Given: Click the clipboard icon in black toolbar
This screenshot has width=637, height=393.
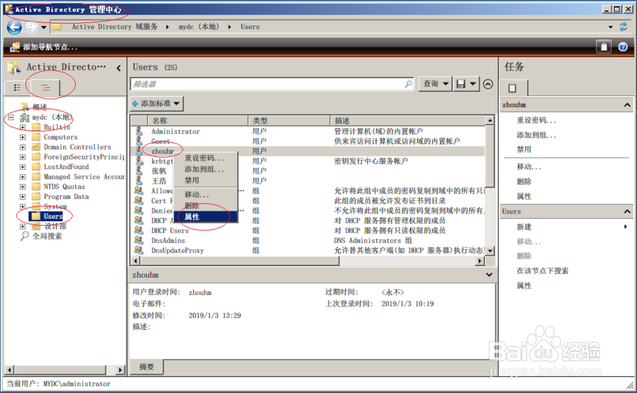Looking at the screenshot, I should (604, 47).
